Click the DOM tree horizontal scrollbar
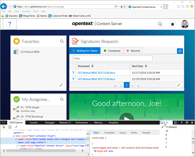The height and width of the screenshot is (157, 195). point(41,151)
